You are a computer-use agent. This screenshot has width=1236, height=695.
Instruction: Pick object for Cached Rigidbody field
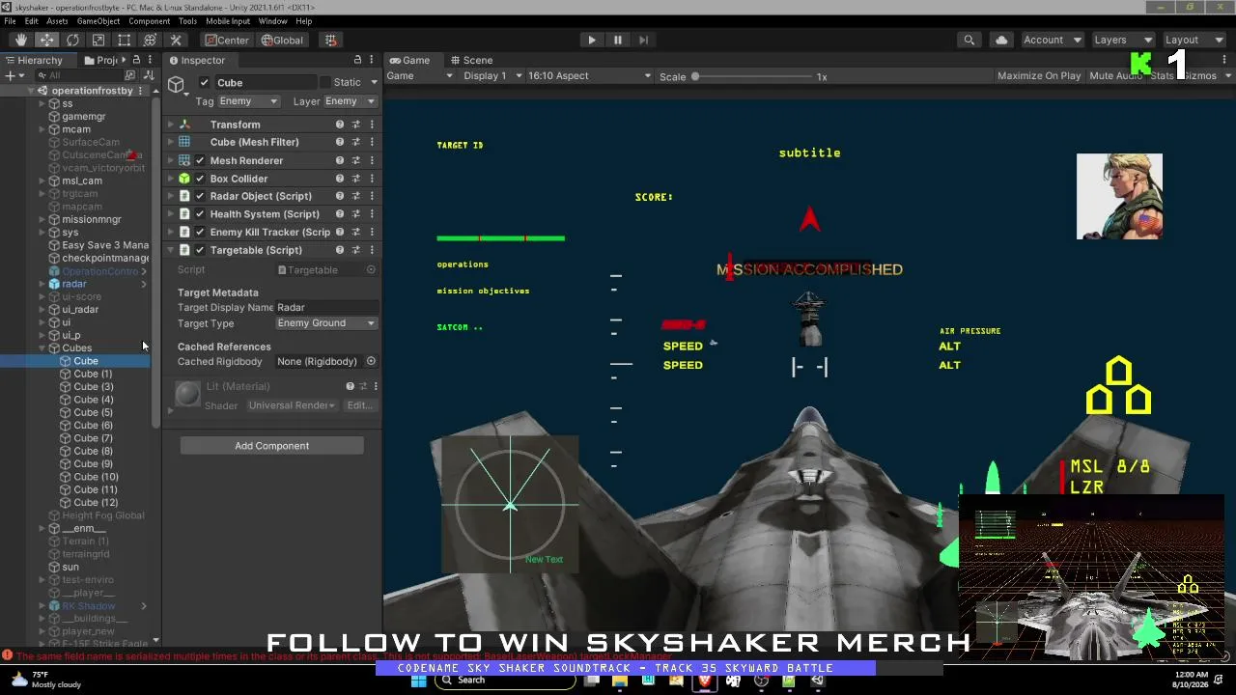[x=371, y=361]
